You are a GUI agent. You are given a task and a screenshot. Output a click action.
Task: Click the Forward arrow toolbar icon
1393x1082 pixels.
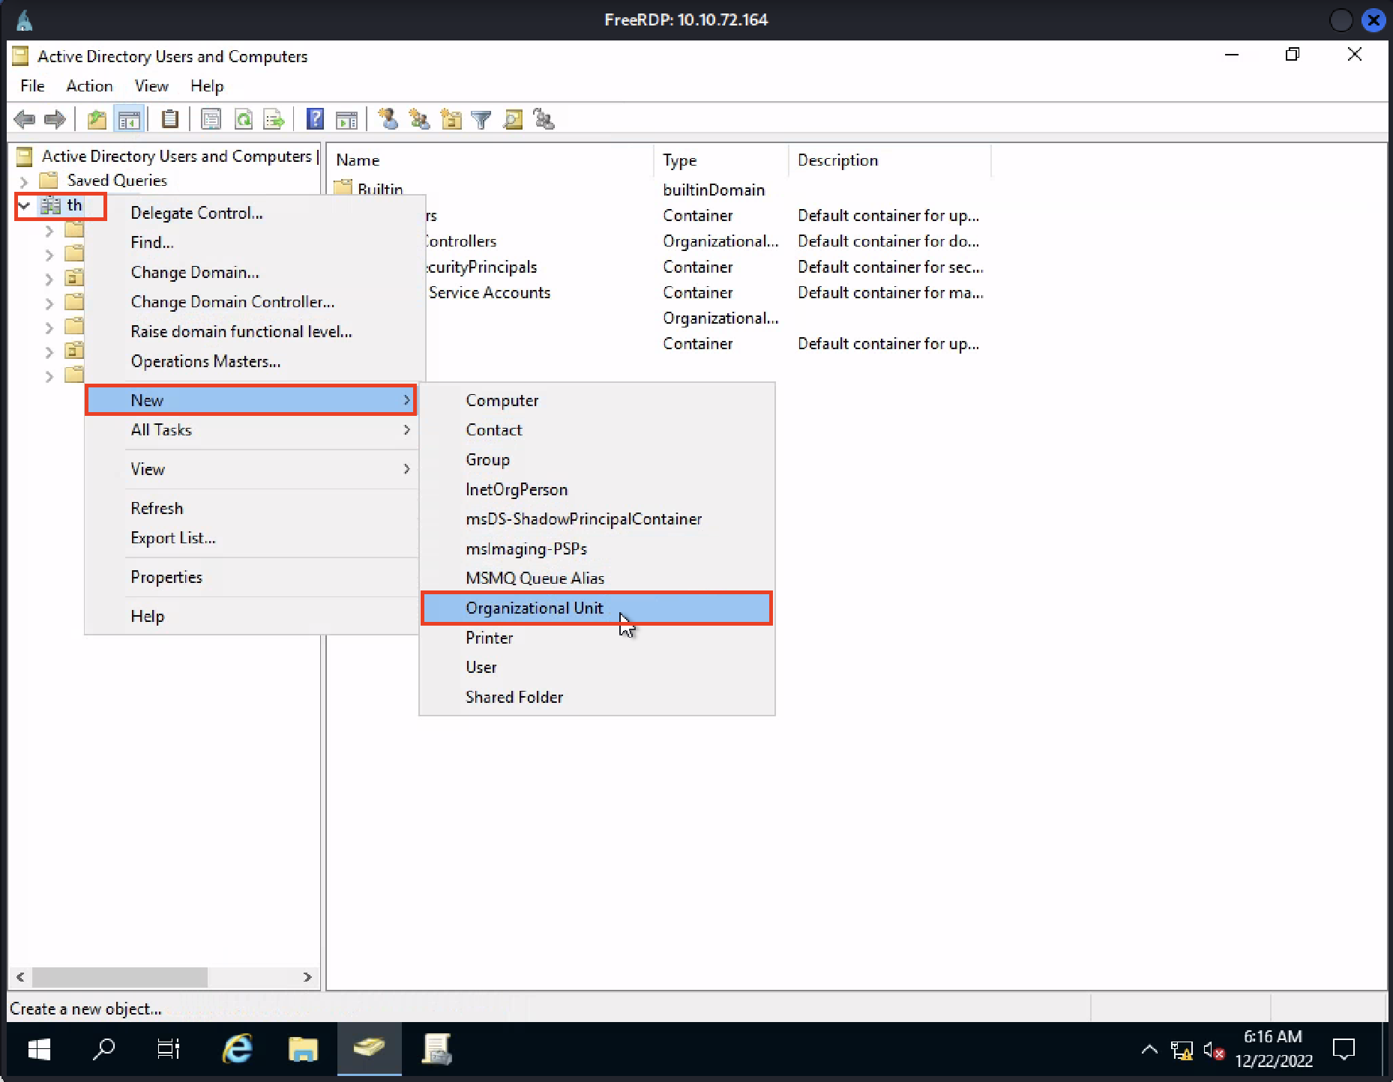[x=55, y=119]
